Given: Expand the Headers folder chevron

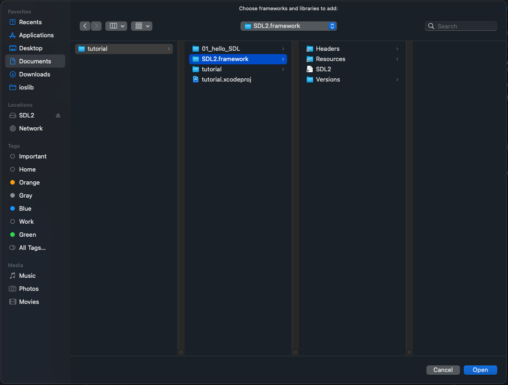Looking at the screenshot, I should click(397, 48).
